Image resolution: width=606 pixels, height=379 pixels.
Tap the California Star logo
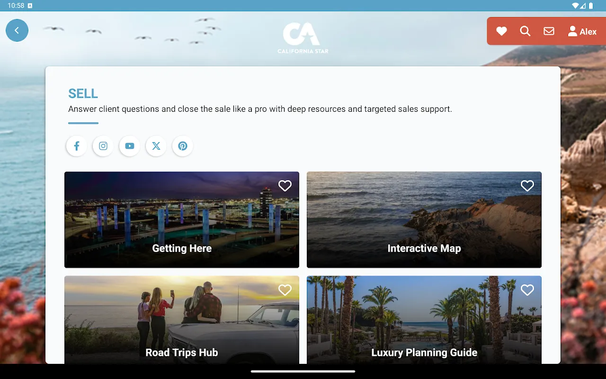pos(303,38)
